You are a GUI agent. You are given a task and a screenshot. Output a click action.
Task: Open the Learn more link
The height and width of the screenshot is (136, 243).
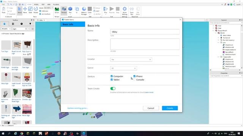coord(149,92)
